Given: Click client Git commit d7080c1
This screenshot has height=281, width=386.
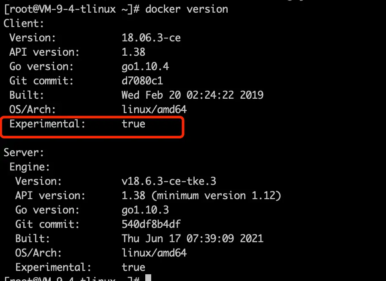Looking at the screenshot, I should click(142, 81).
